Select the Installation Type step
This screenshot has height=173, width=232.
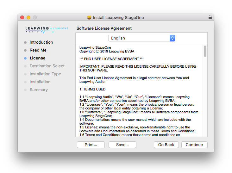point(45,74)
